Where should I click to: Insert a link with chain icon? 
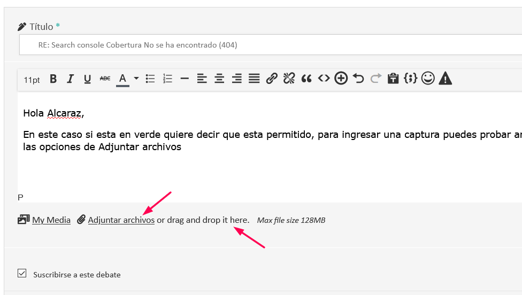[x=272, y=79]
